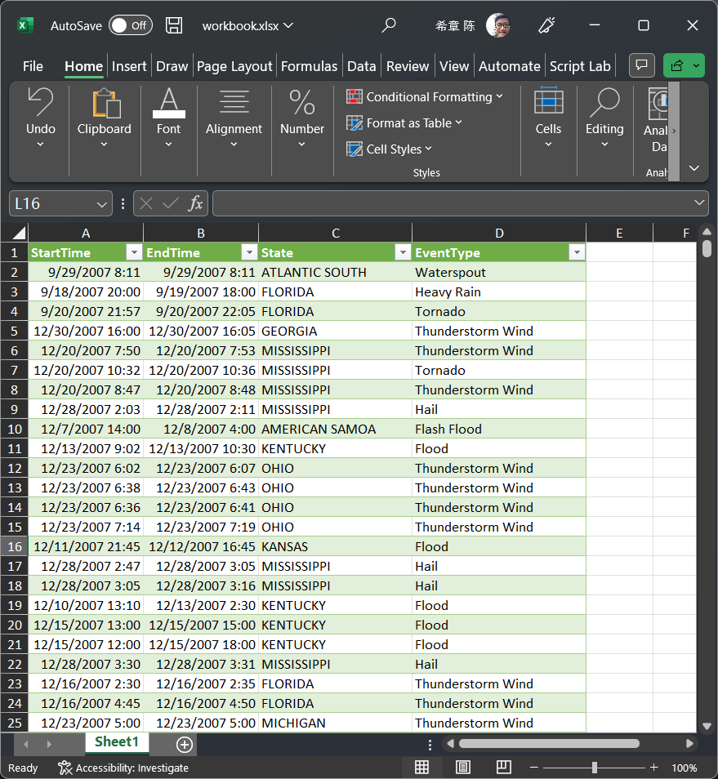Open the Draw ribbon tab

tap(172, 66)
